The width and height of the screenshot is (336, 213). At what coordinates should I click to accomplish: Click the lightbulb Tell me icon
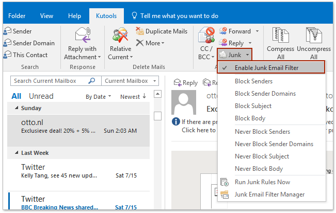click(134, 15)
